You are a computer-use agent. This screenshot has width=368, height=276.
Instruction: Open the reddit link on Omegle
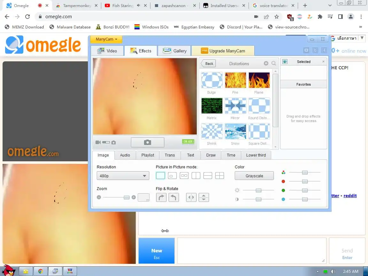(x=350, y=195)
